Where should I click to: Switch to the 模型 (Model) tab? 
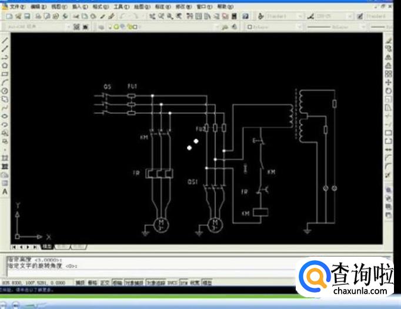(x=47, y=247)
